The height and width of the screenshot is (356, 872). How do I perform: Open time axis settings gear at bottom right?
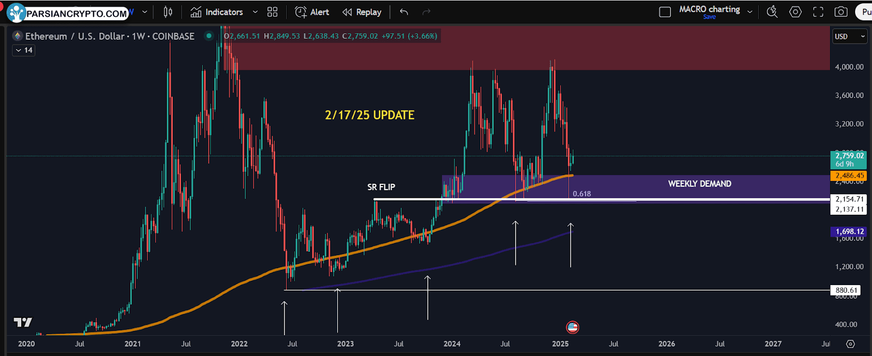(850, 344)
